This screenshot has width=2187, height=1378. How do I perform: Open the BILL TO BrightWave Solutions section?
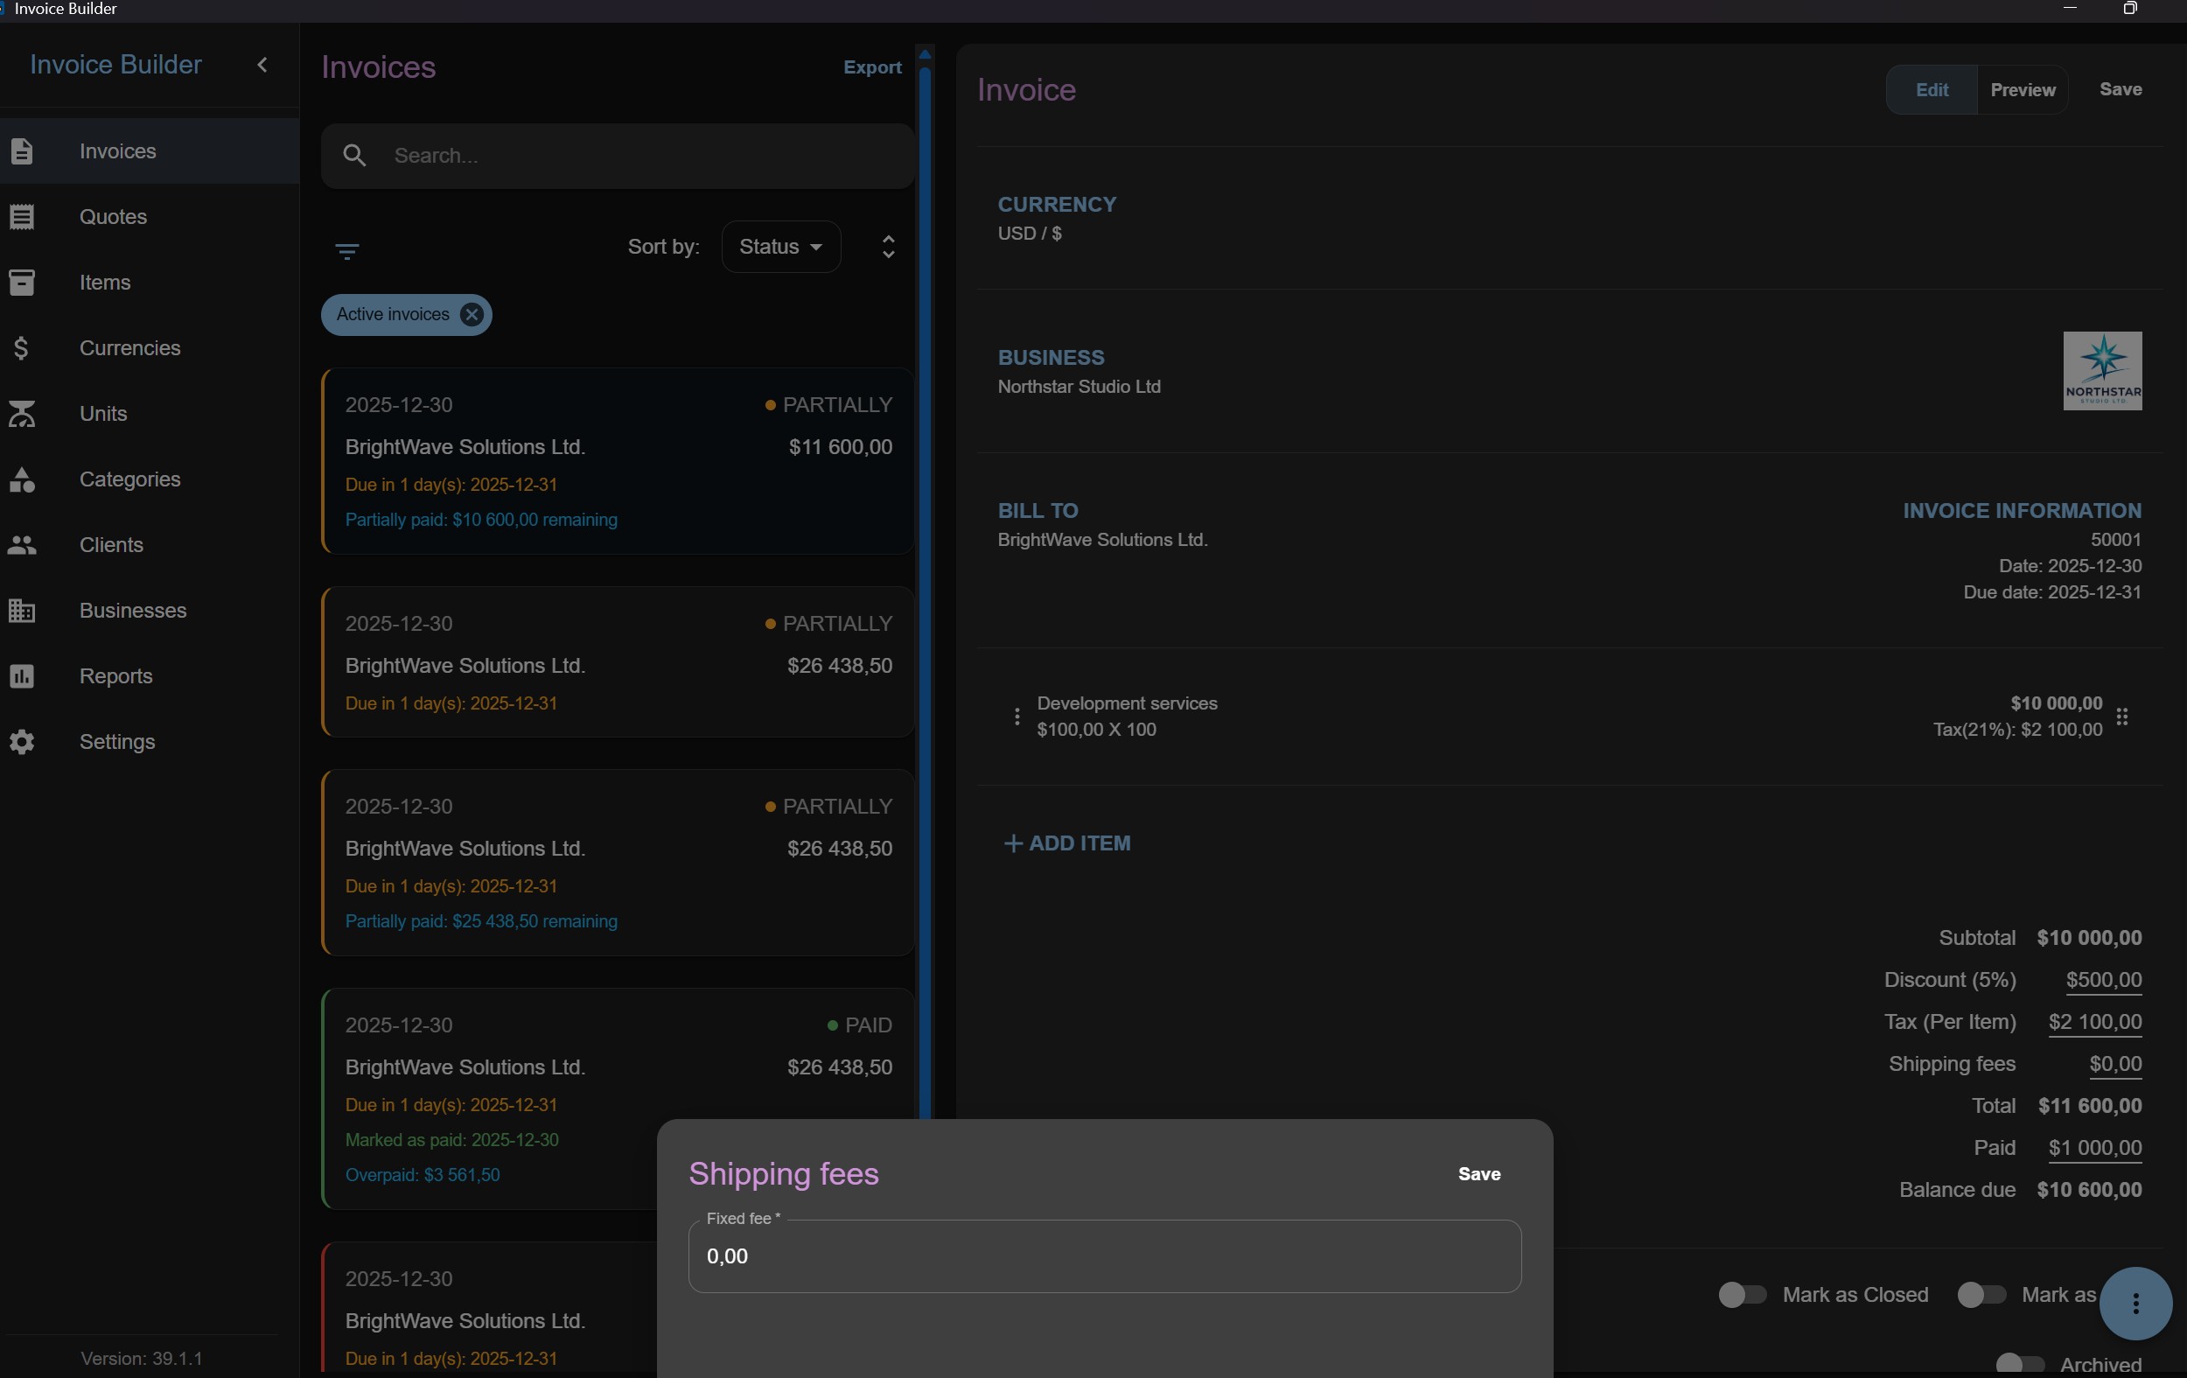point(1102,525)
